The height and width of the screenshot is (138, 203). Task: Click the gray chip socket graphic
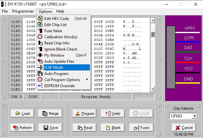(x=171, y=57)
